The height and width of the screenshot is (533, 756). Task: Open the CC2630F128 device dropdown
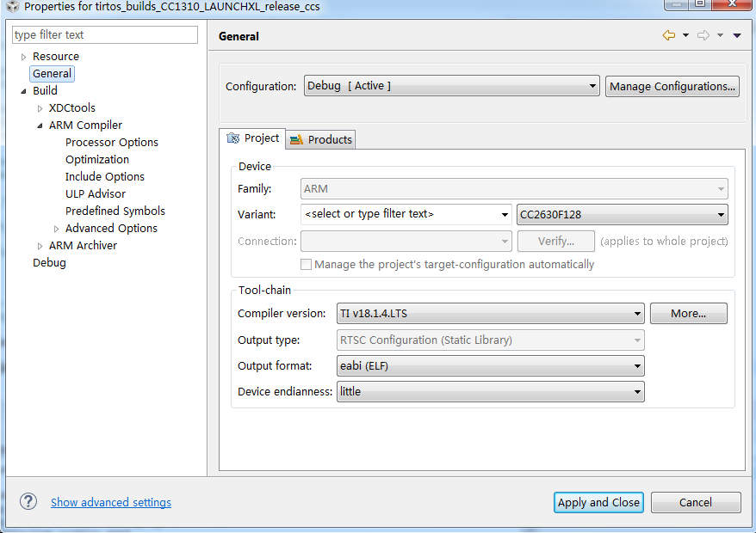coord(622,214)
